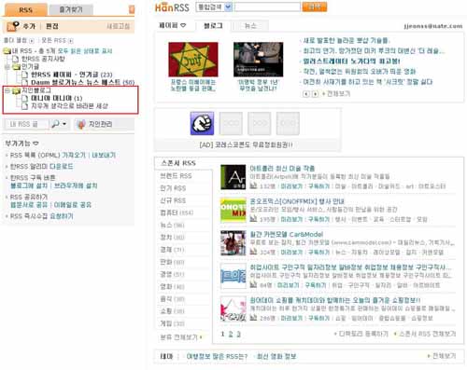Switch to the 즐겨찾기 tab
Viewport: 467px width, 370px height.
click(71, 10)
